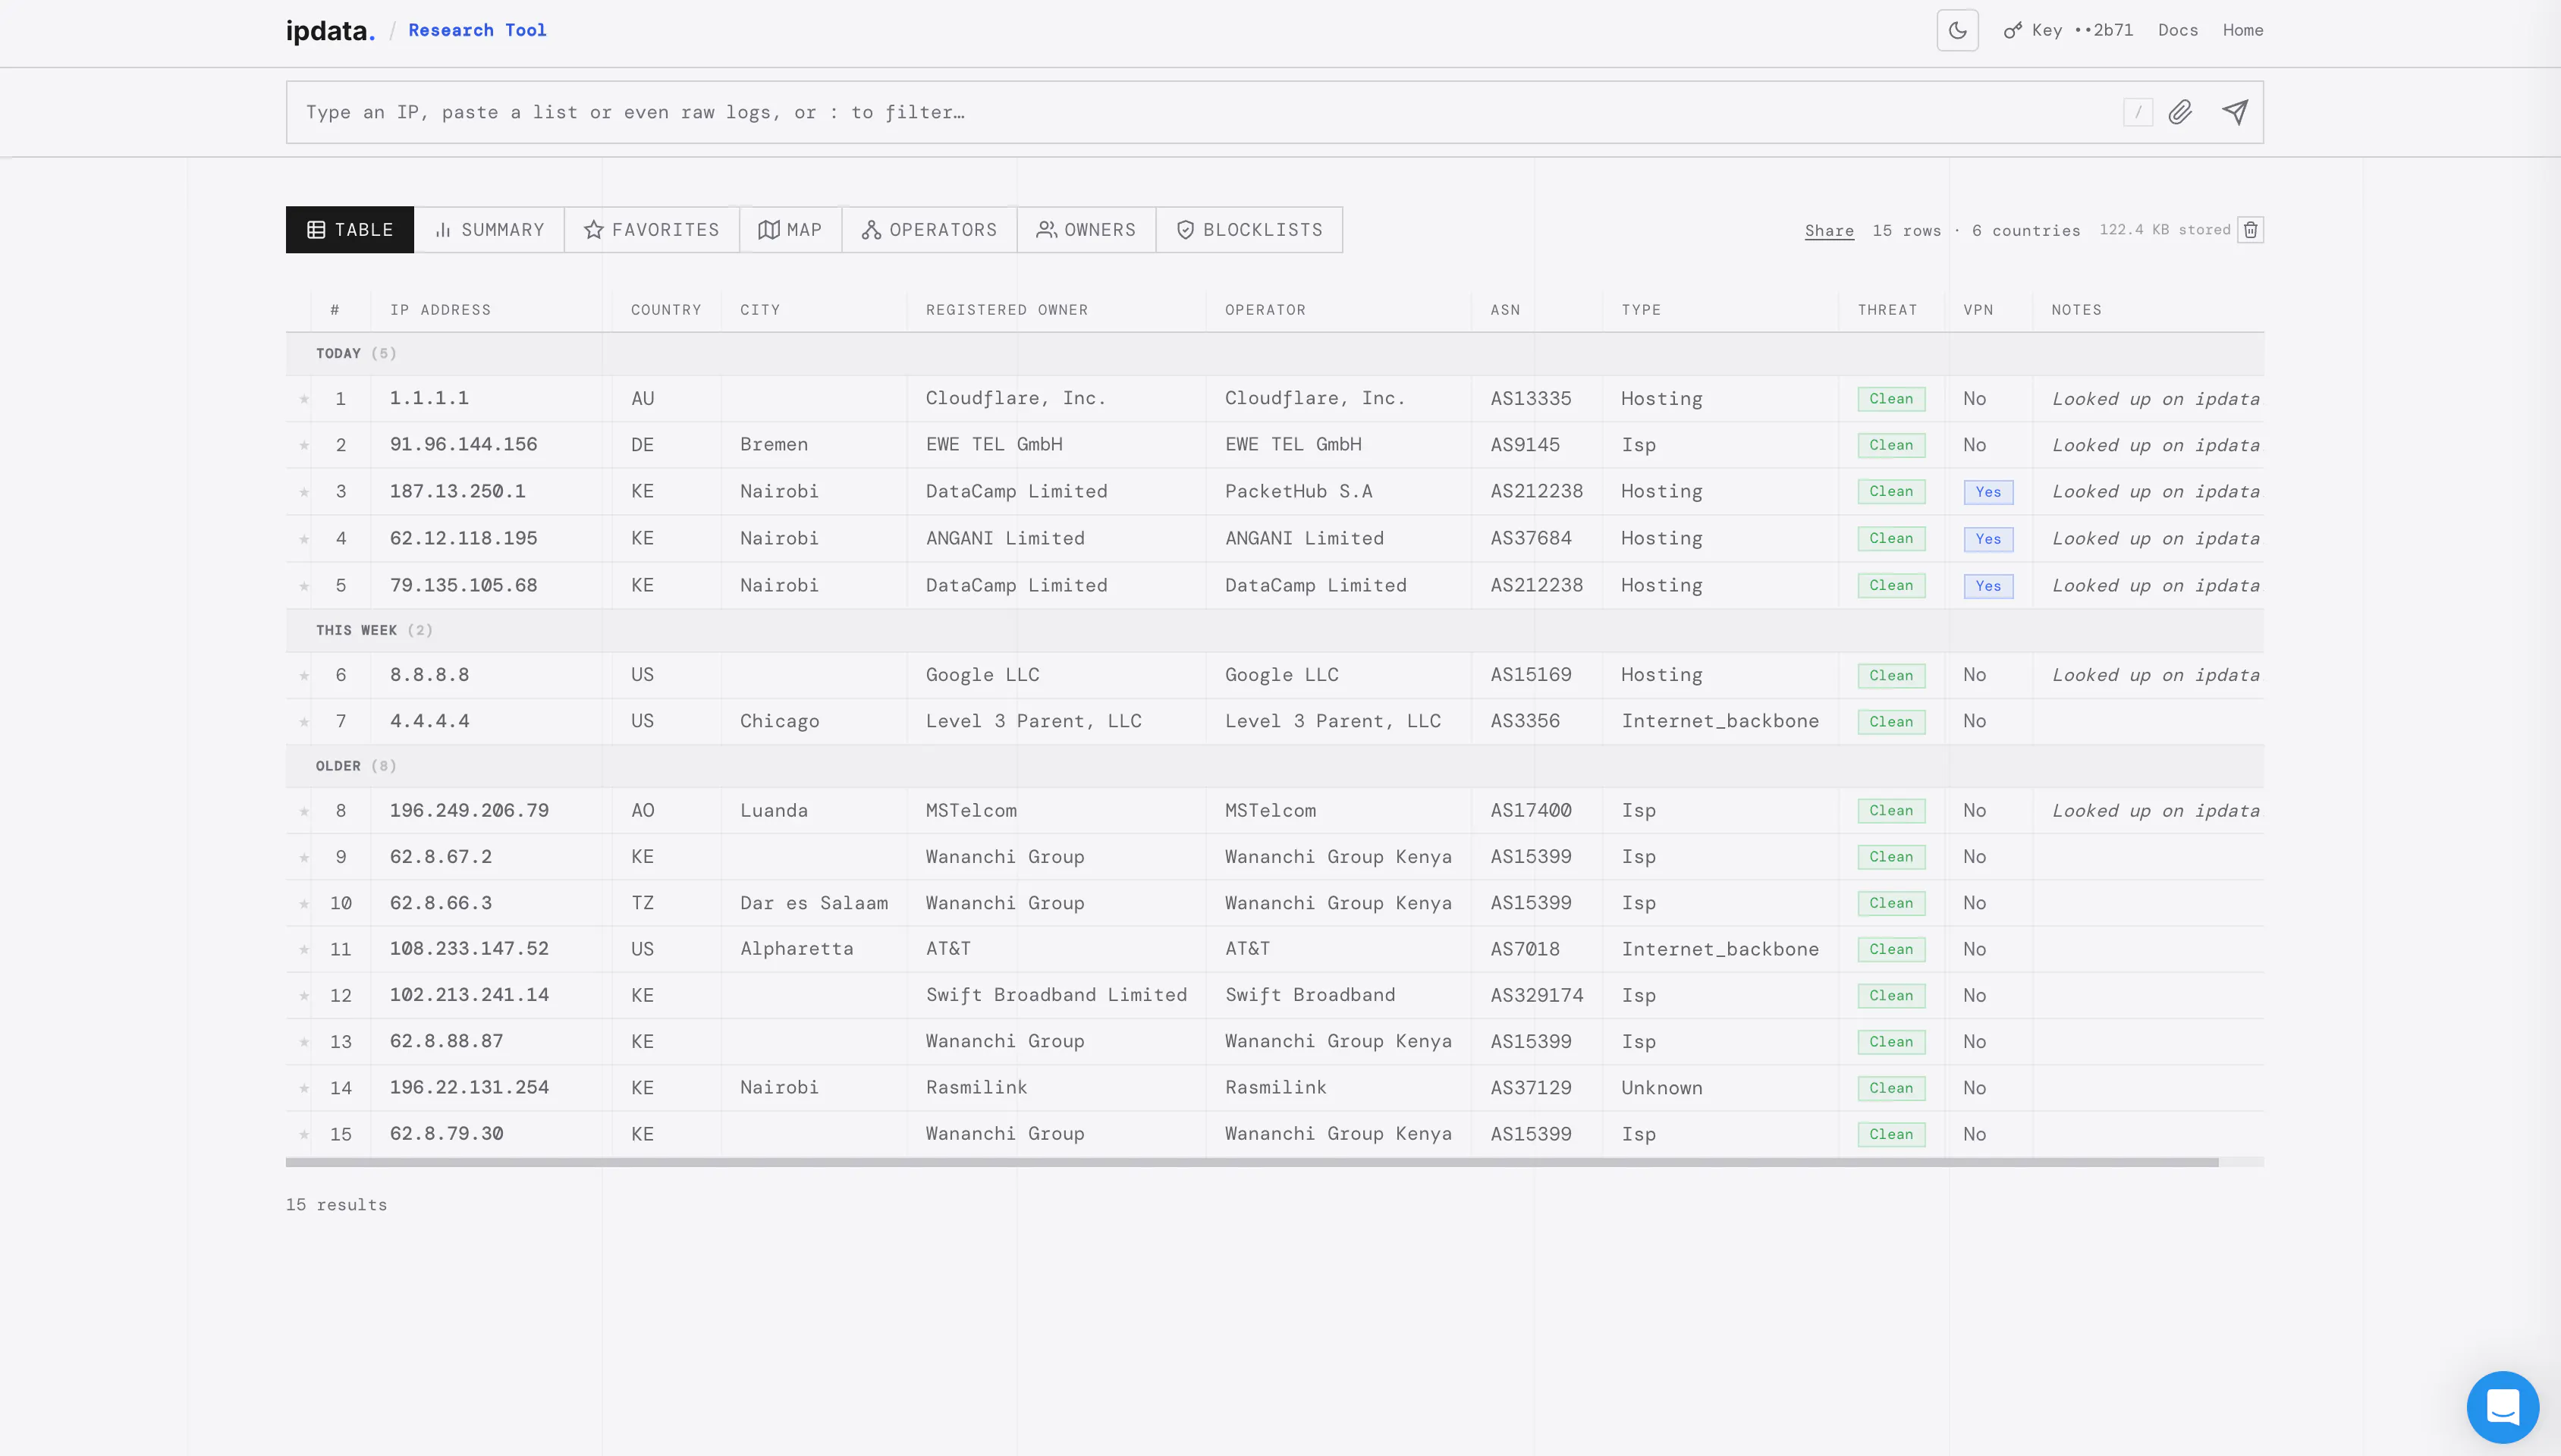Click the slash shortcut hint
The image size is (2561, 1456).
[x=2138, y=112]
